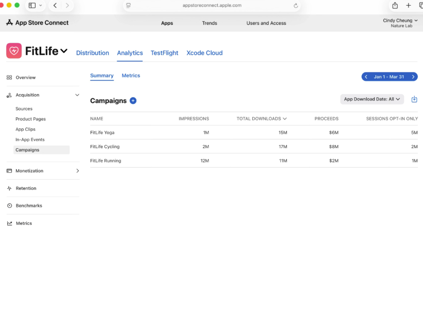
Task: Click the Sessions Opt-In Only column header
Action: (392, 119)
